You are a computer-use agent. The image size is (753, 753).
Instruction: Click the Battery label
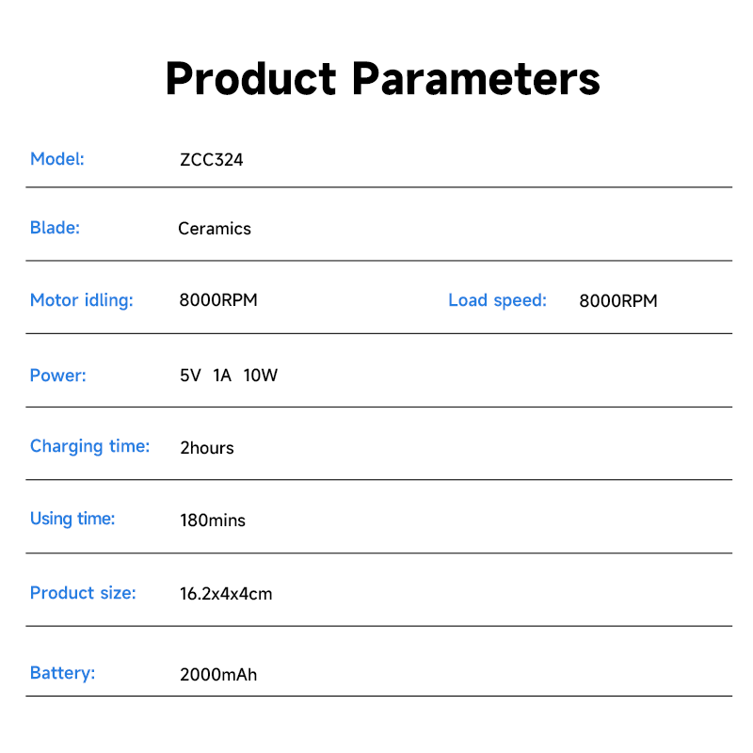tap(63, 673)
